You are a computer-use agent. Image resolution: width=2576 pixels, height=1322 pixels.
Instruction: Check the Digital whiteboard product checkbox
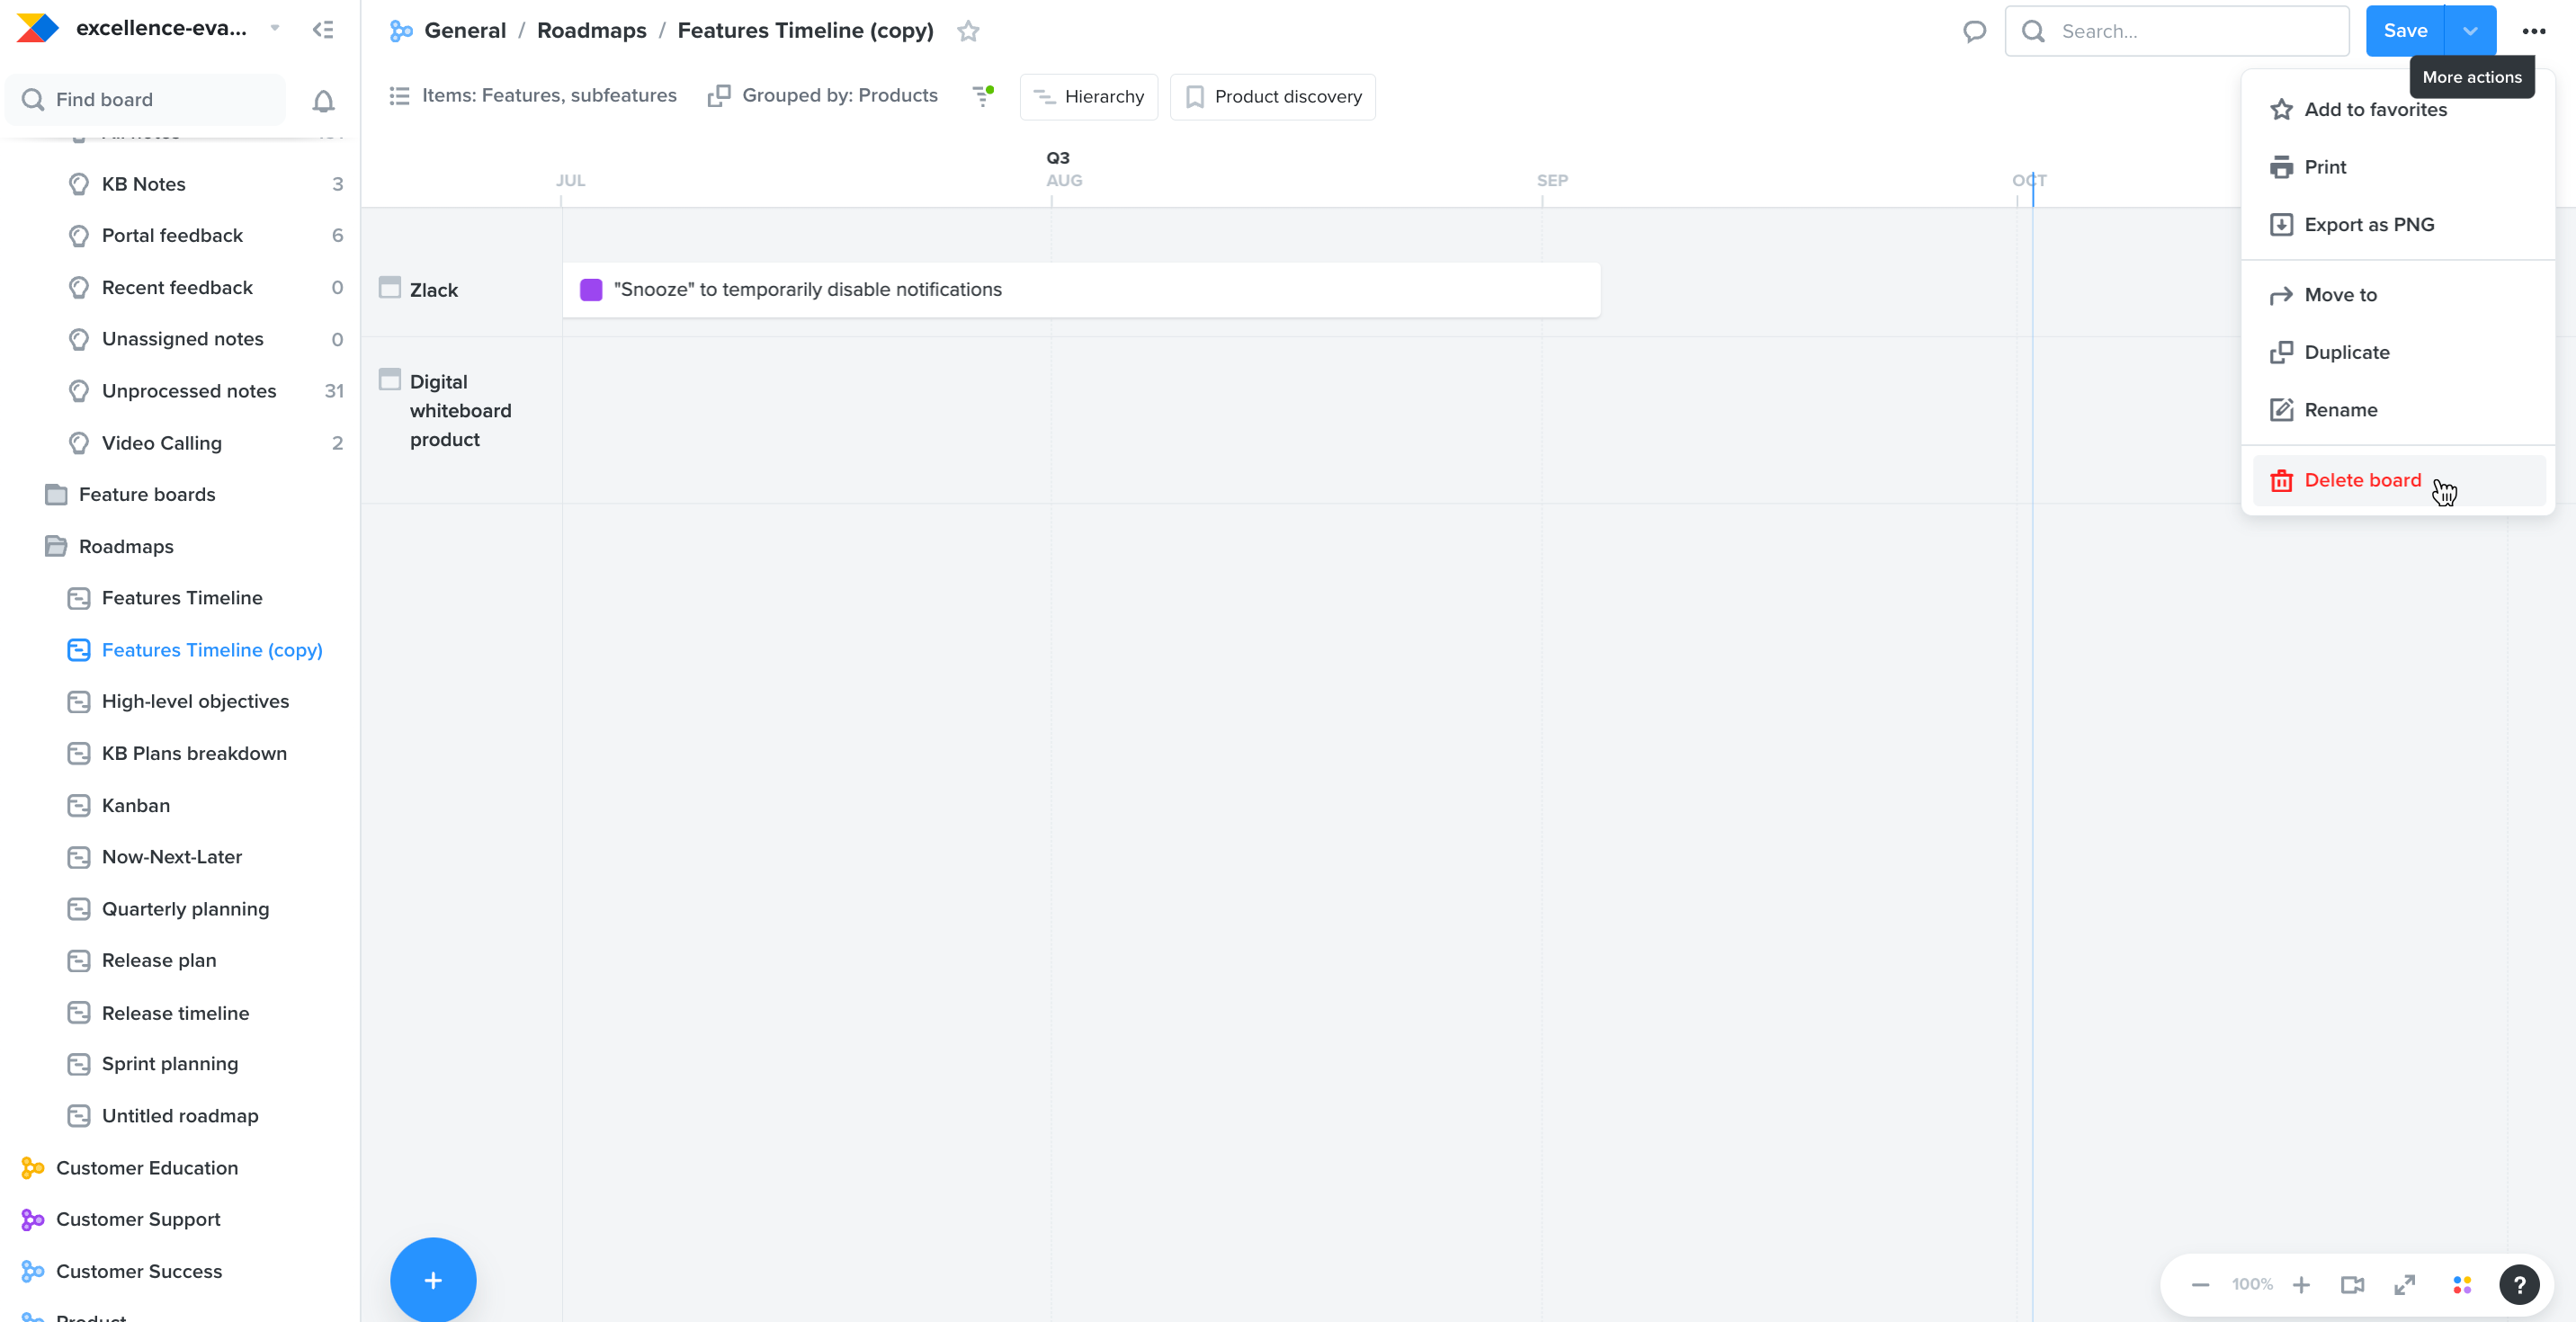(x=389, y=379)
